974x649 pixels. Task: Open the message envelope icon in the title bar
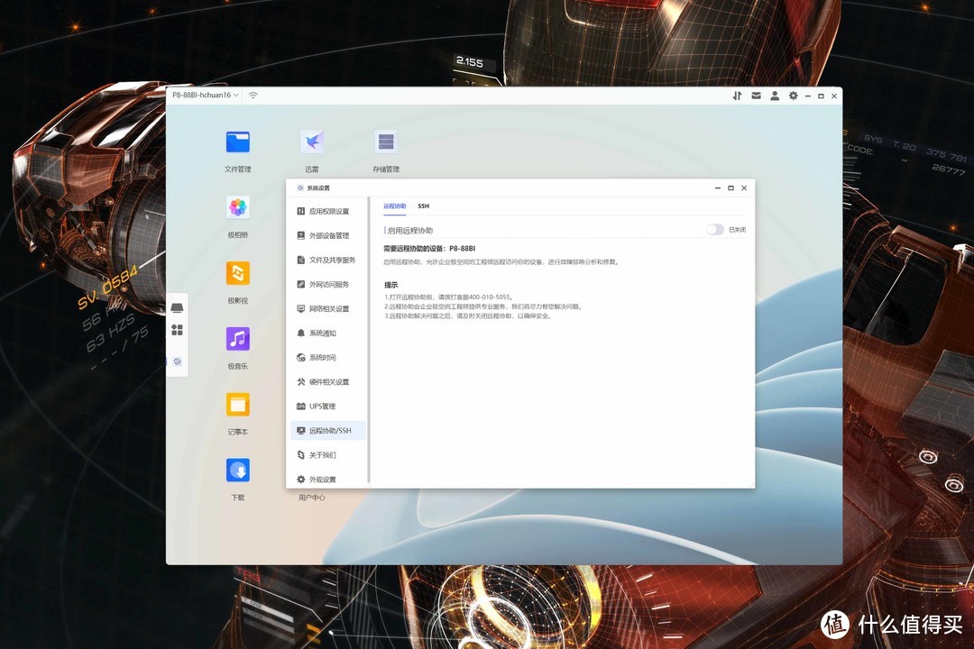(x=756, y=96)
